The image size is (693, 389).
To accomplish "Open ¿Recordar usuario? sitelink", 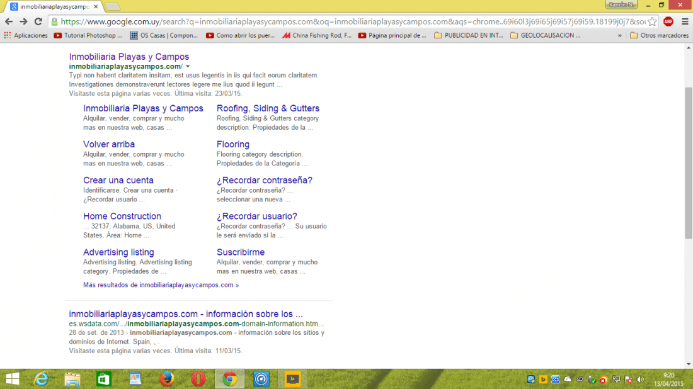I will click(257, 217).
